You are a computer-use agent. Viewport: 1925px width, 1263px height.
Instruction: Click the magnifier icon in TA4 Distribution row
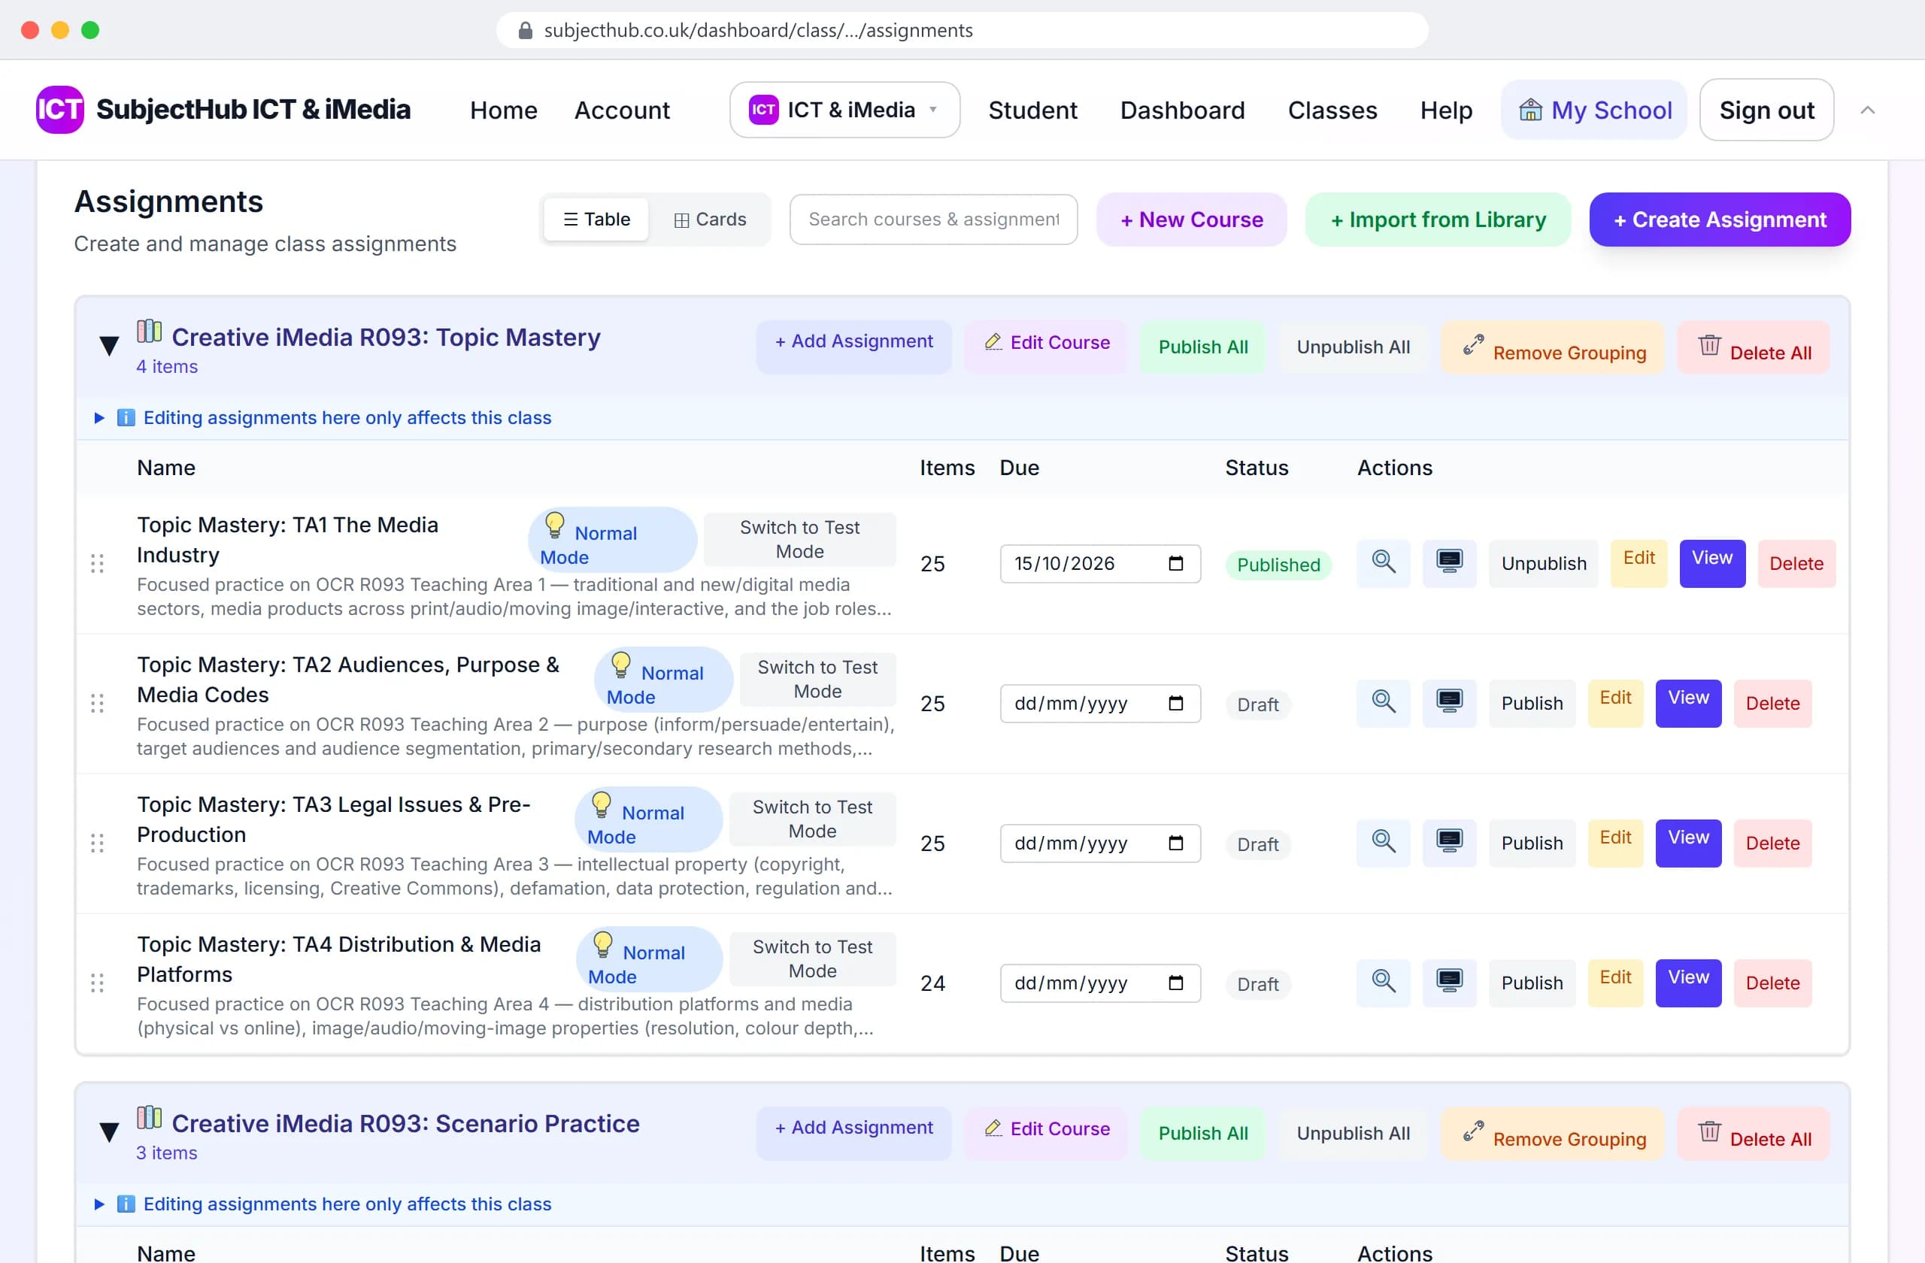coord(1383,983)
